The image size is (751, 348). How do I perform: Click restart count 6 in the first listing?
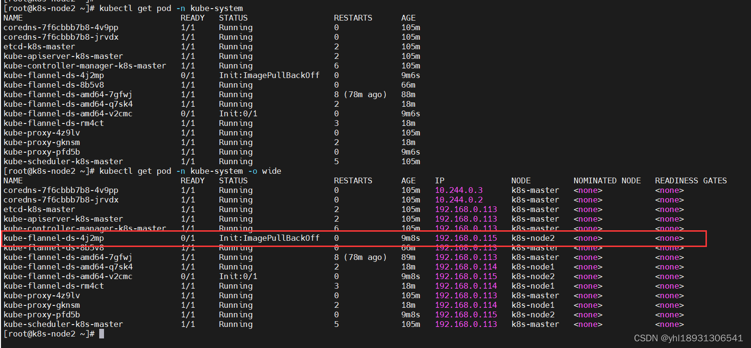pos(336,66)
